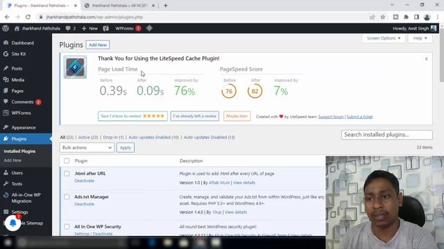Open Appearance in sidebar
Image resolution: width=444 pixels, height=249 pixels.
[x=24, y=127]
